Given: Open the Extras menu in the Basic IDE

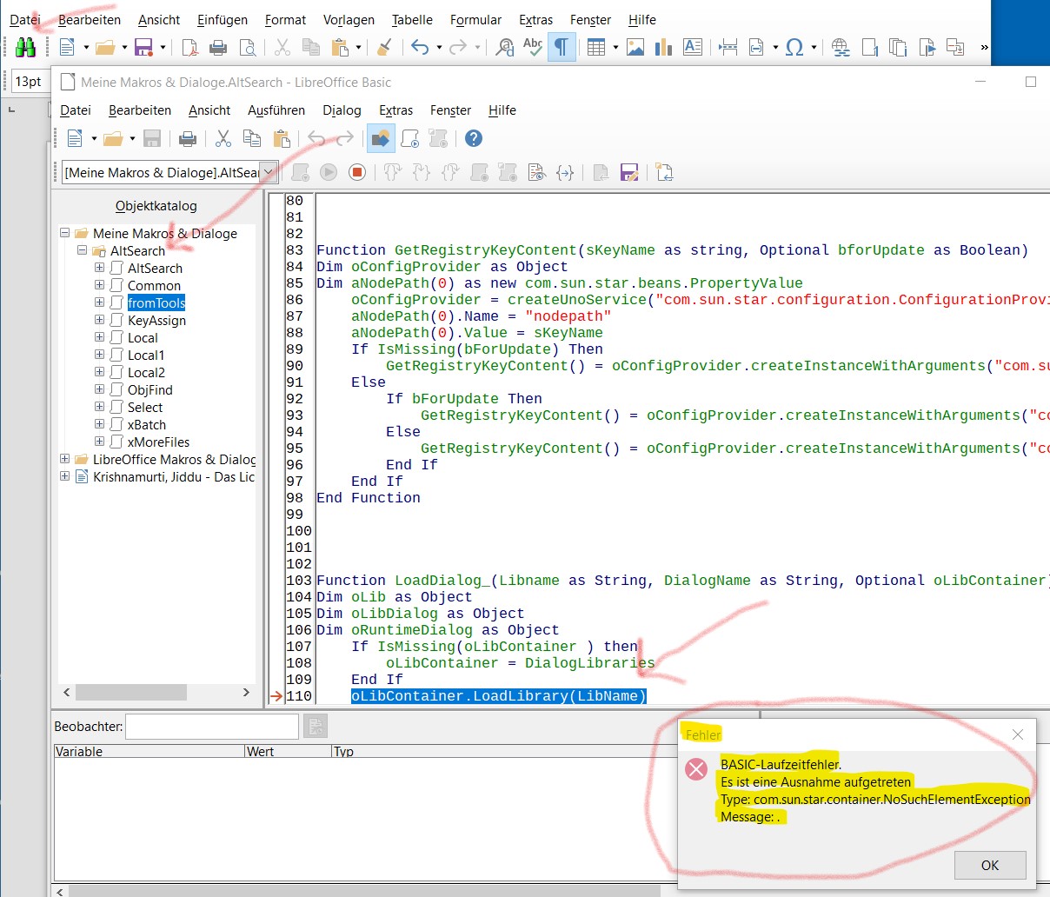Looking at the screenshot, I should point(395,110).
